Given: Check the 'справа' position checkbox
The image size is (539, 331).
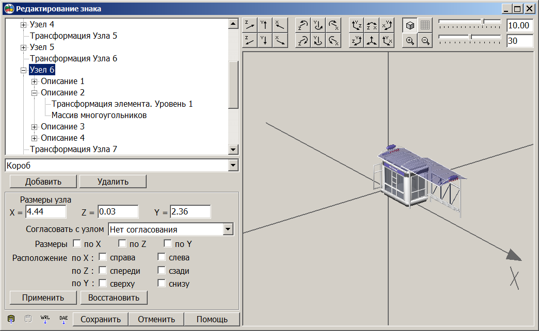Looking at the screenshot, I should [x=103, y=257].
